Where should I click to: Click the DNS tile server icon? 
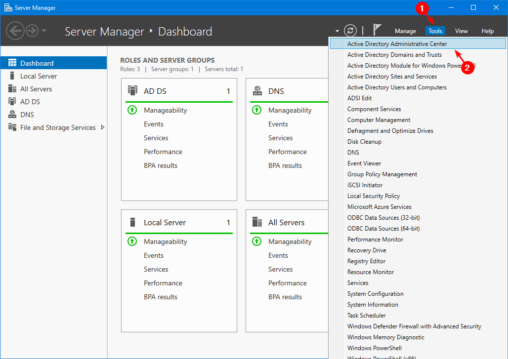257,91
